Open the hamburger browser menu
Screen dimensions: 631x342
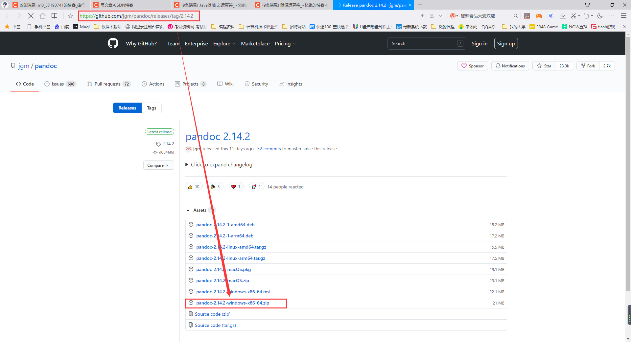[x=623, y=16]
